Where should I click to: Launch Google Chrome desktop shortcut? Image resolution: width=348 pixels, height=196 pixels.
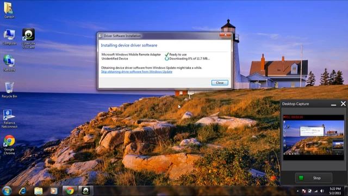[9, 145]
